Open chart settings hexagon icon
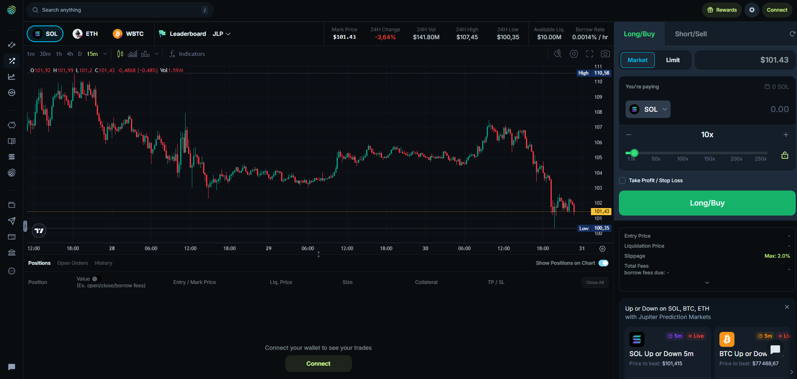The image size is (797, 379). click(574, 54)
